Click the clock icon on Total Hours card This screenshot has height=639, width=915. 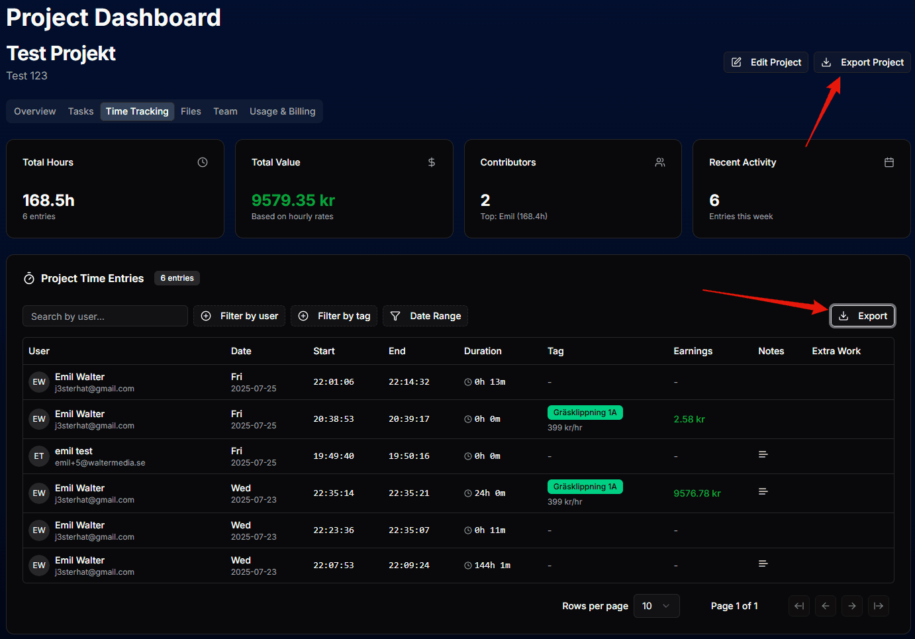(x=203, y=162)
